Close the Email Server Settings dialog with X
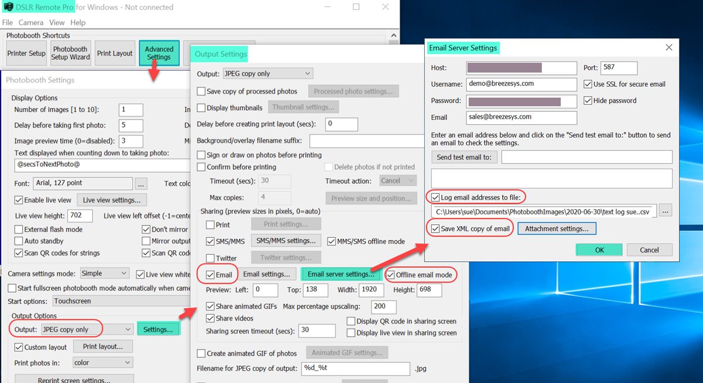The height and width of the screenshot is (383, 703). pyautogui.click(x=668, y=47)
